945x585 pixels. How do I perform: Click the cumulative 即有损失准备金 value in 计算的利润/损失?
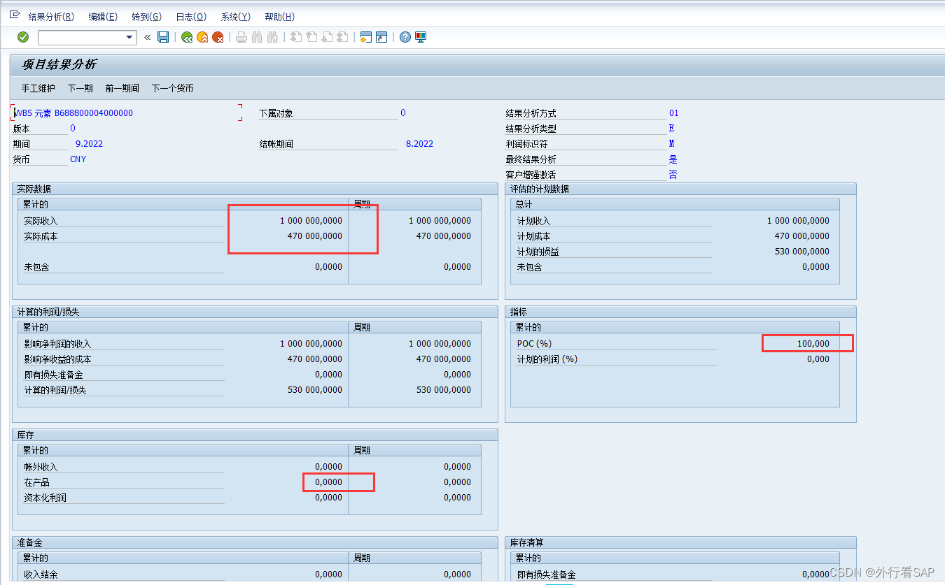328,375
